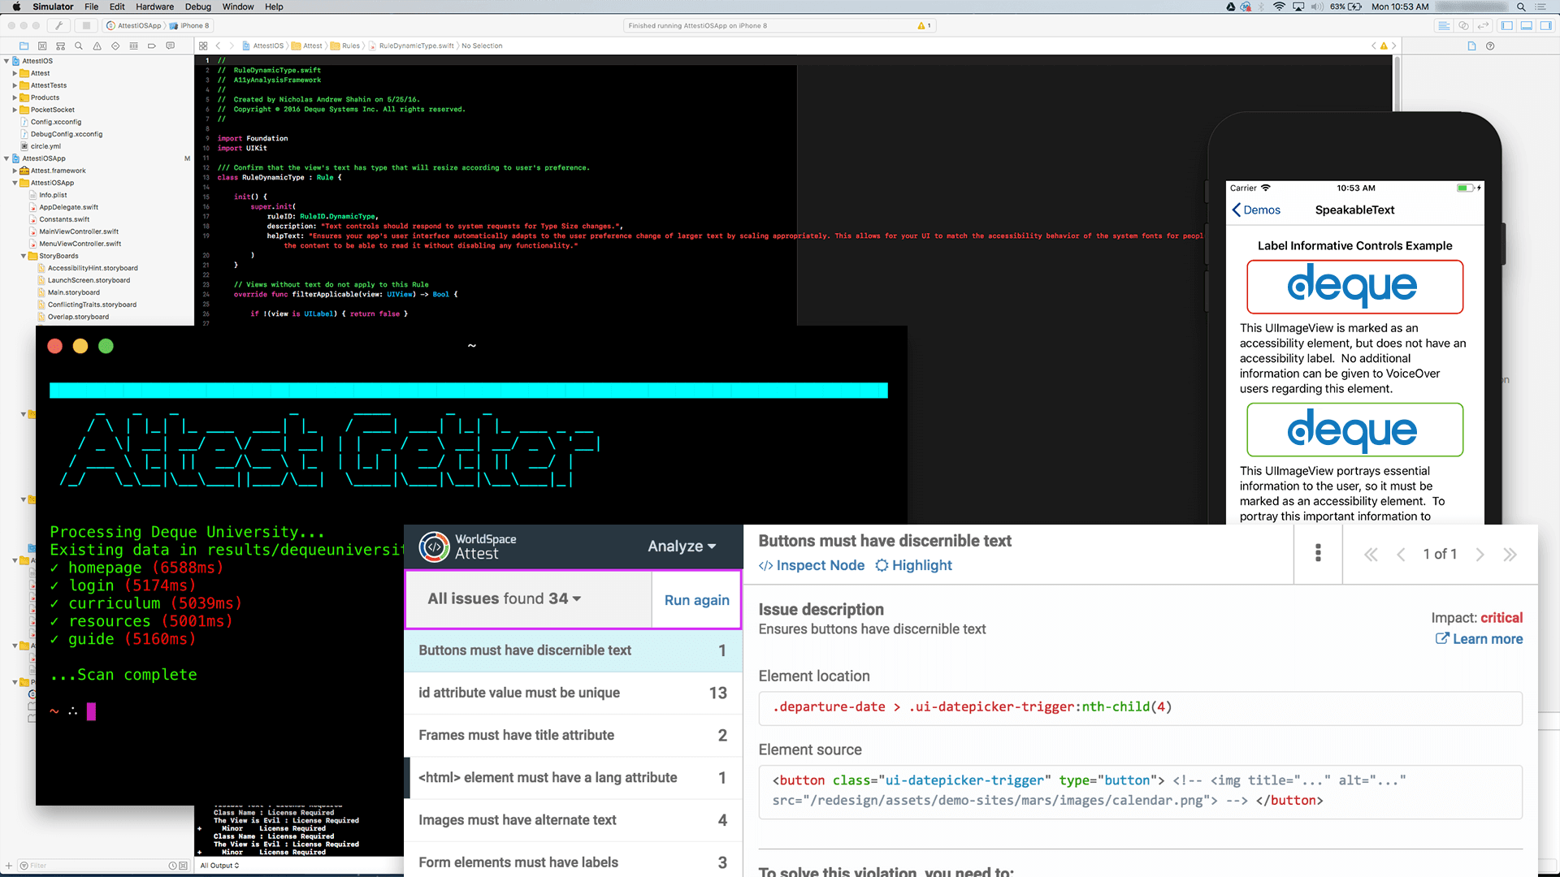Open the All Output dropdown in debug area

point(219,866)
